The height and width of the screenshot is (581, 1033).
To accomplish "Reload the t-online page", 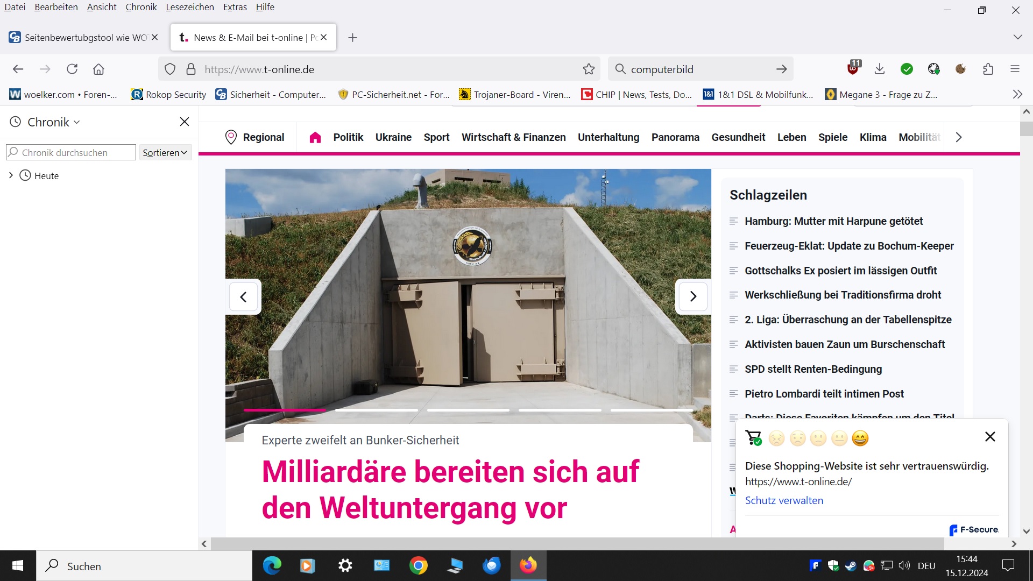I will coord(72,69).
